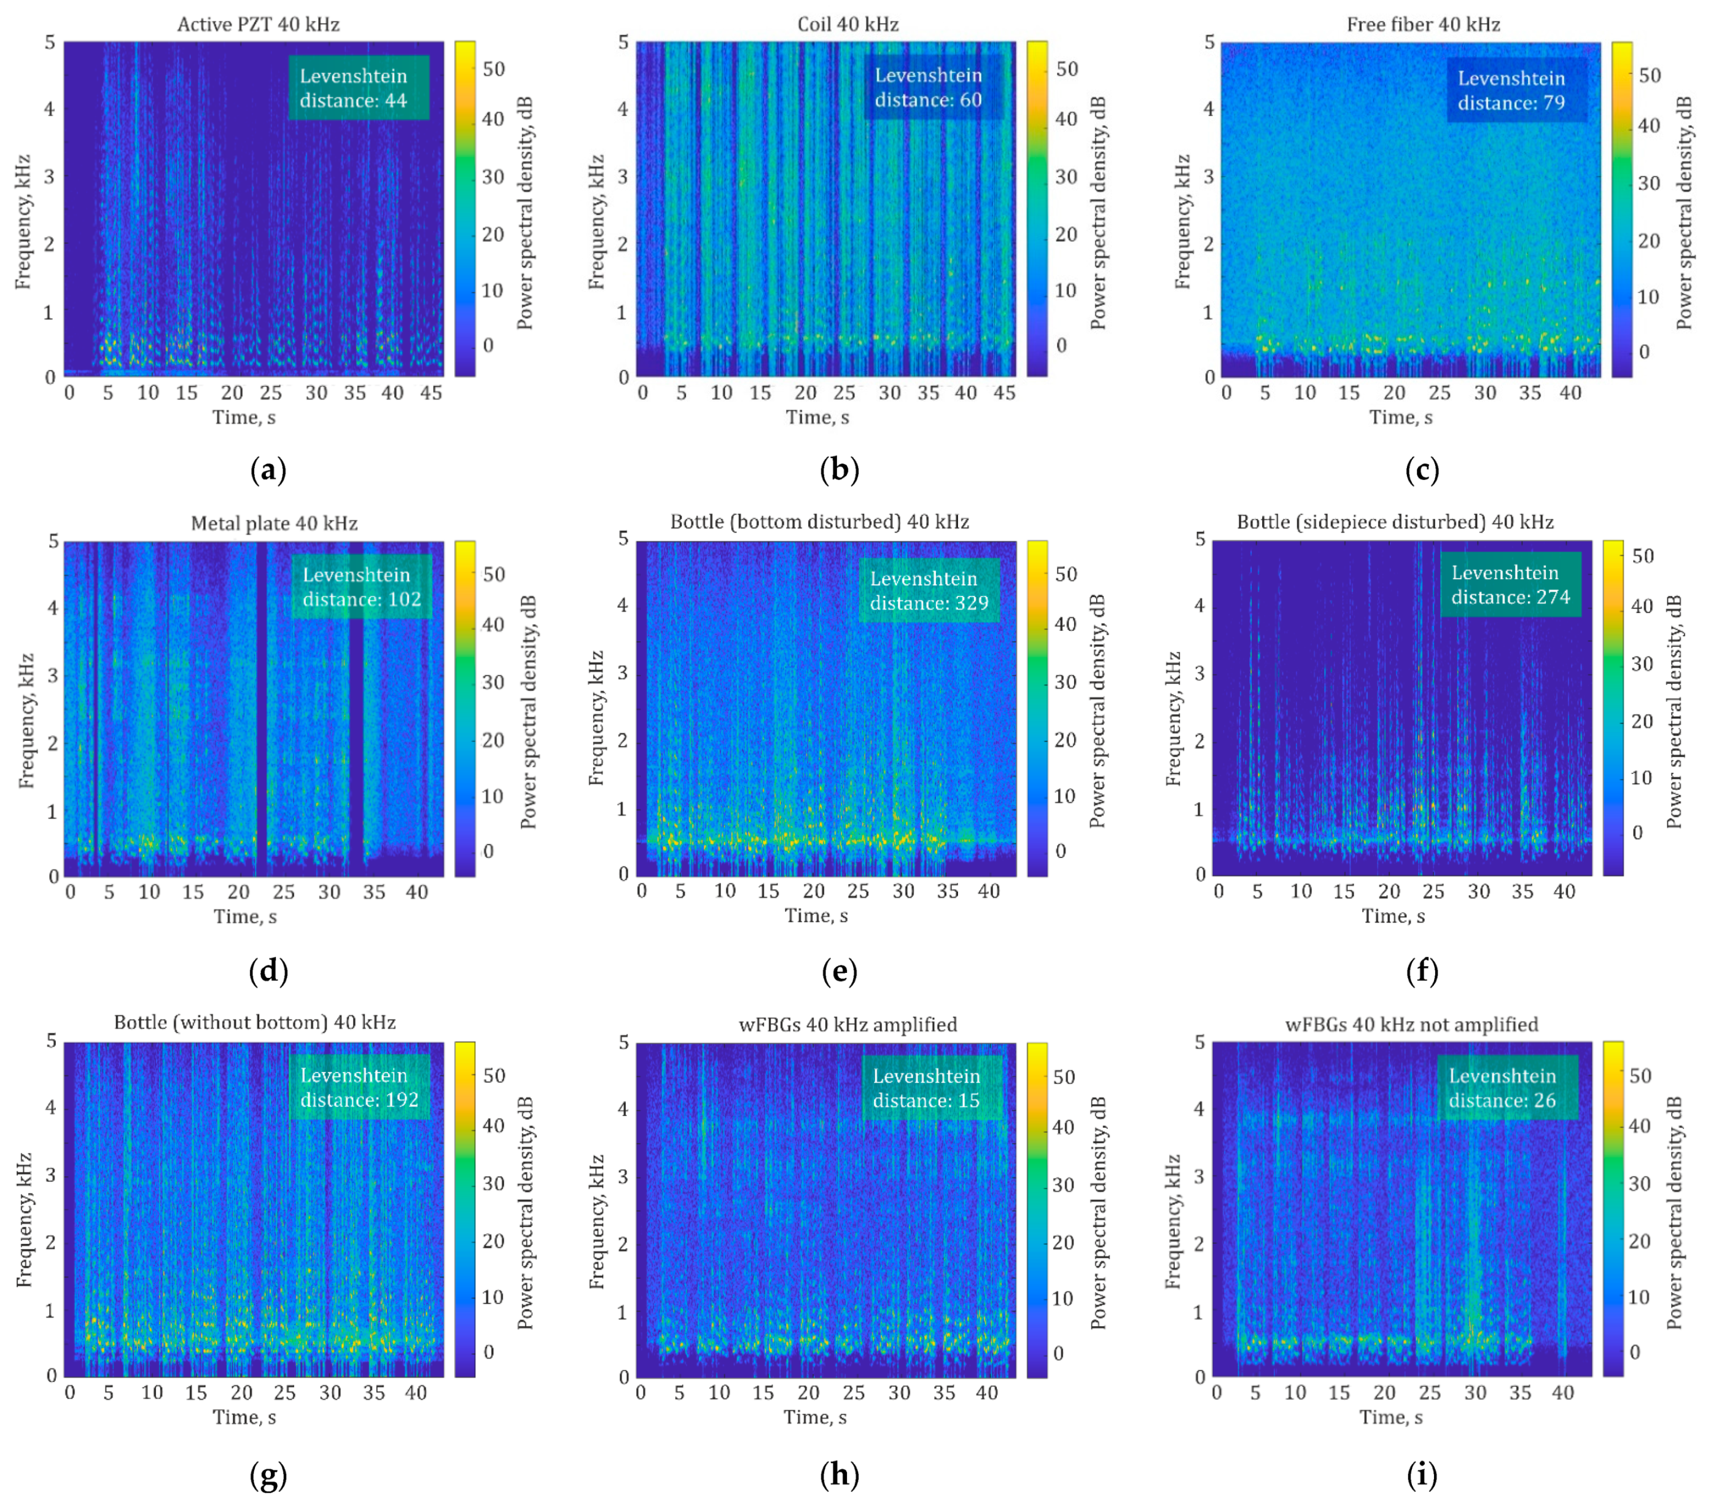Click the Metal plate 40 kHz title
The image size is (1711, 1503).
(x=274, y=523)
